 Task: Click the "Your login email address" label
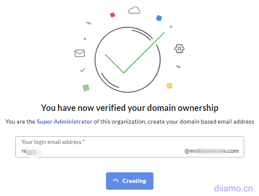(x=51, y=142)
